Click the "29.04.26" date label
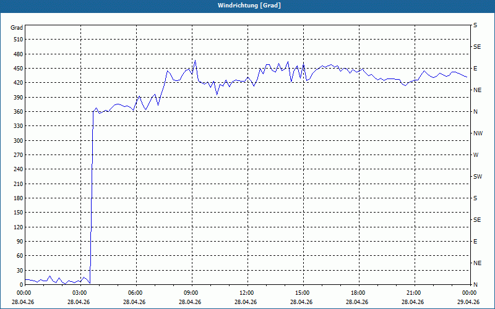This screenshot has height=309, width=495. (468, 302)
